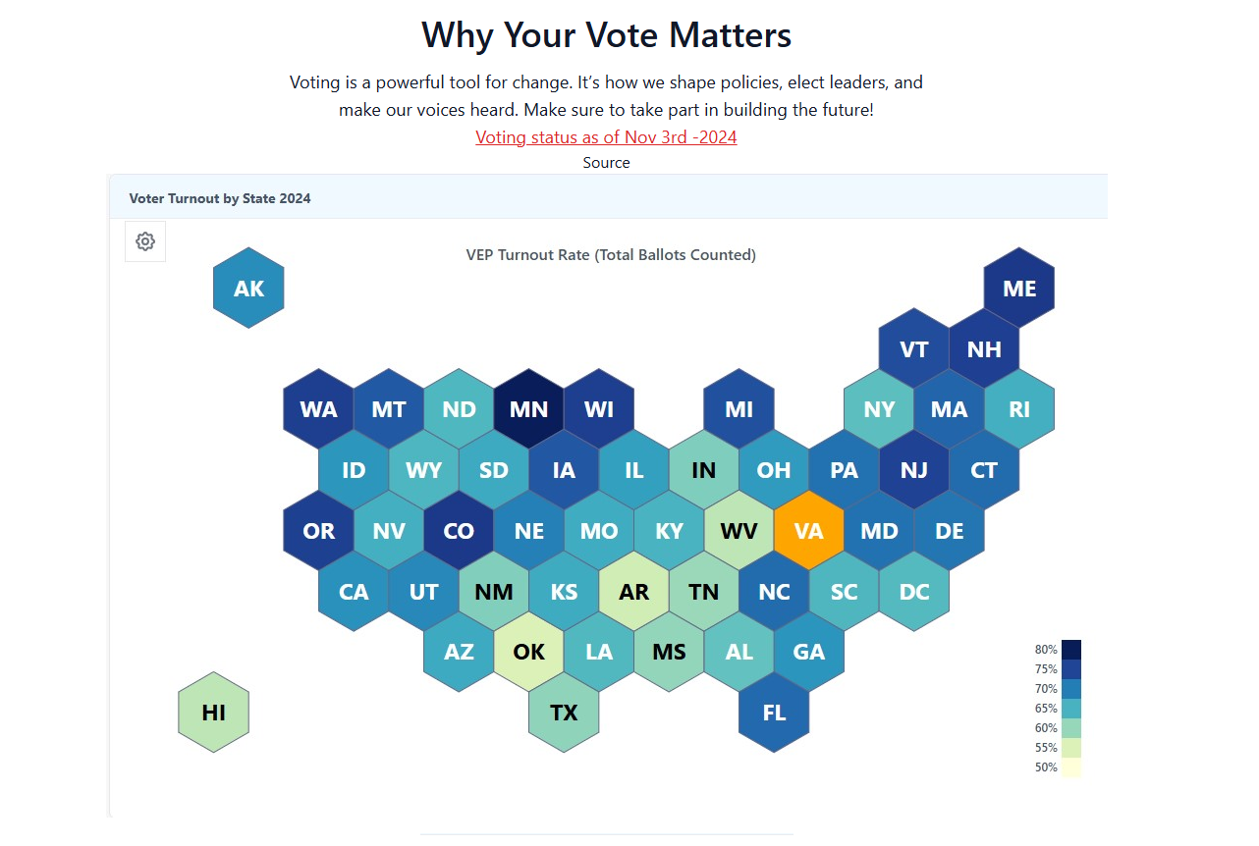This screenshot has height=846, width=1259.
Task: Select the California hexagon
Action: [x=353, y=592]
